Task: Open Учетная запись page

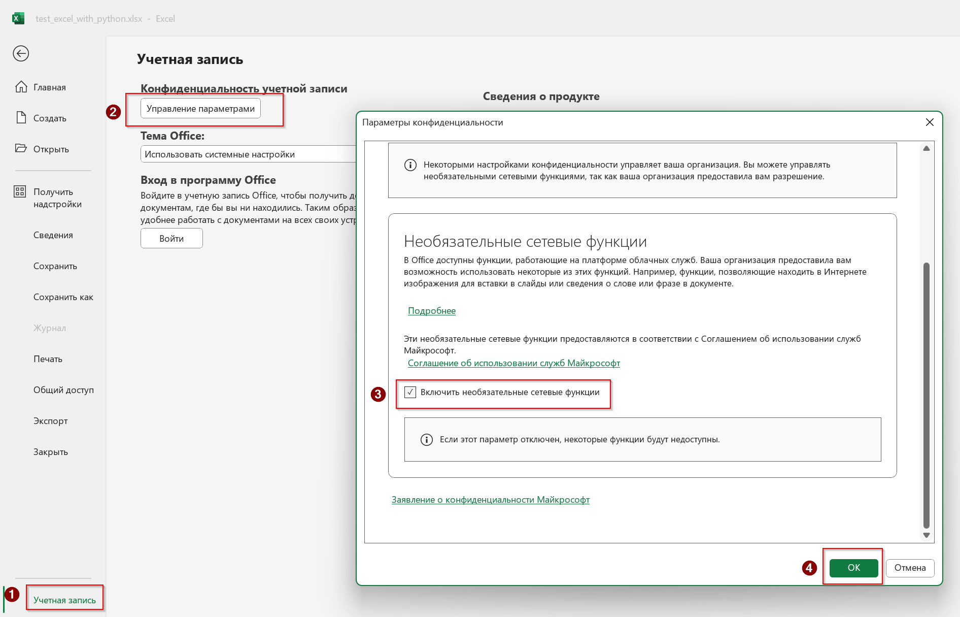Action: coord(64,600)
